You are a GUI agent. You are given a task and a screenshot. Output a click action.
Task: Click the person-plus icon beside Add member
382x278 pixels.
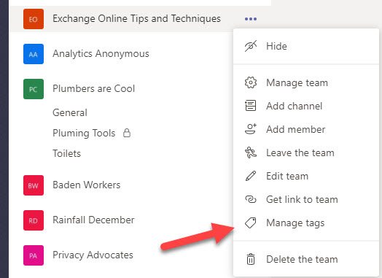[x=251, y=129]
